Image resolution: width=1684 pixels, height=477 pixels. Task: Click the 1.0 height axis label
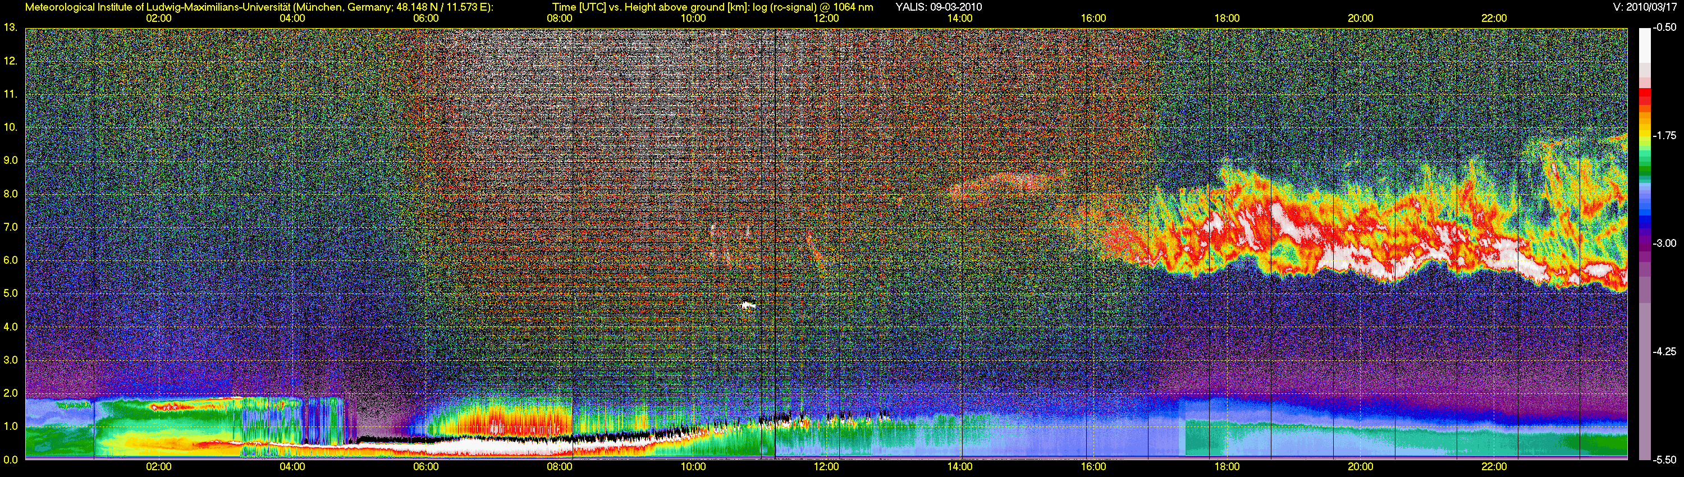(x=11, y=426)
